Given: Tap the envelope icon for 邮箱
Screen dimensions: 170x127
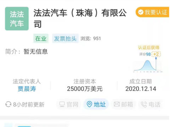Looking at the screenshot, I should tap(117, 104).
